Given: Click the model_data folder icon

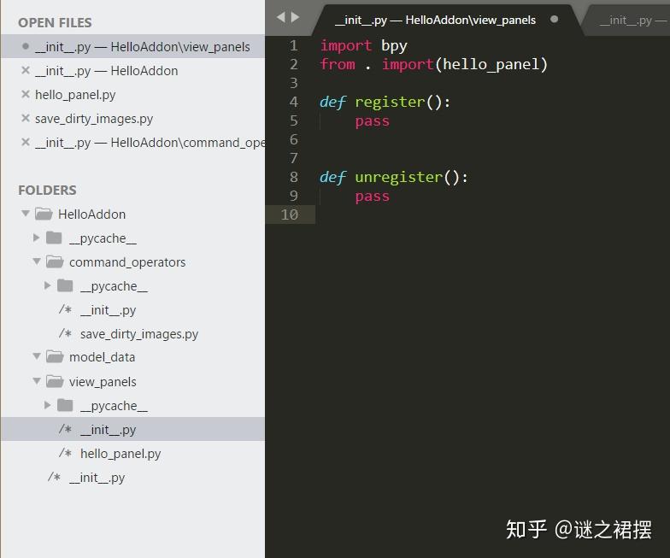Looking at the screenshot, I should click(x=55, y=356).
